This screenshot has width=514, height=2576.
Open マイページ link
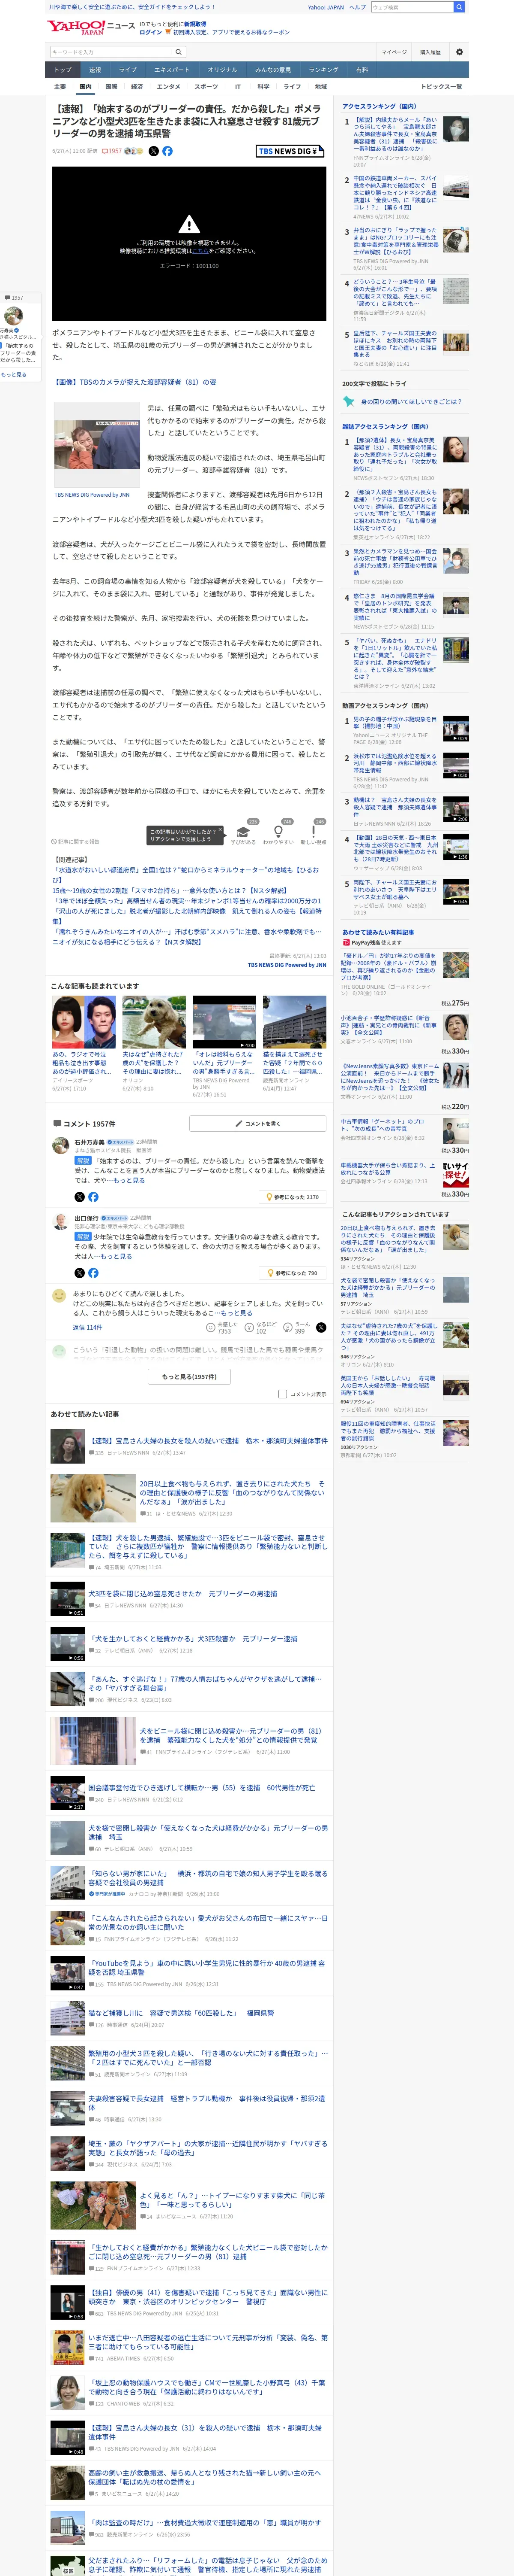(x=393, y=52)
